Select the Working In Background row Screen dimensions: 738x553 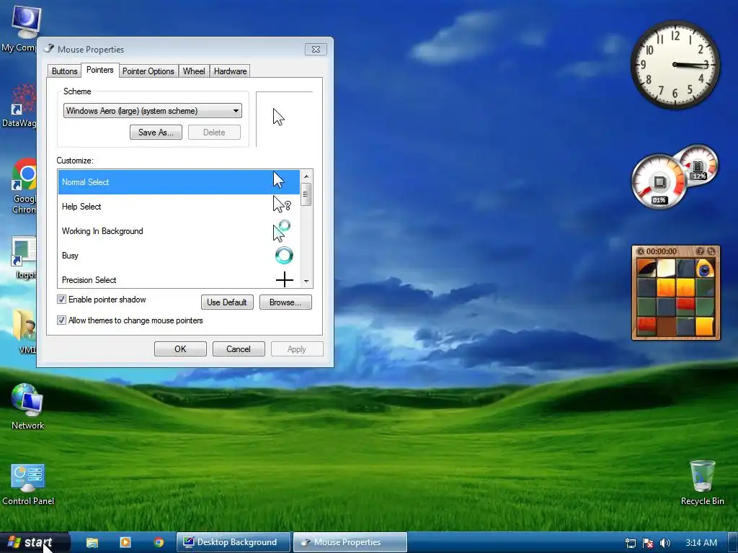point(179,231)
